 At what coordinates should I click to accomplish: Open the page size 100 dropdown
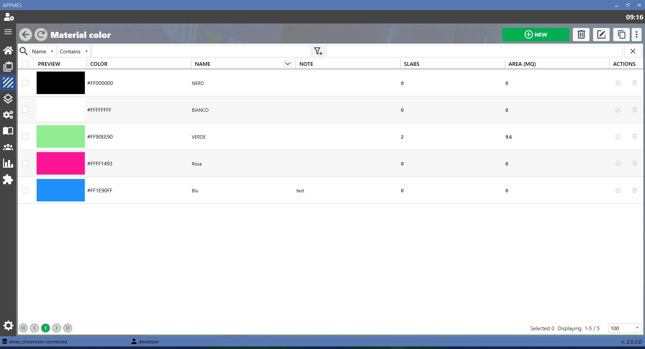pyautogui.click(x=625, y=328)
